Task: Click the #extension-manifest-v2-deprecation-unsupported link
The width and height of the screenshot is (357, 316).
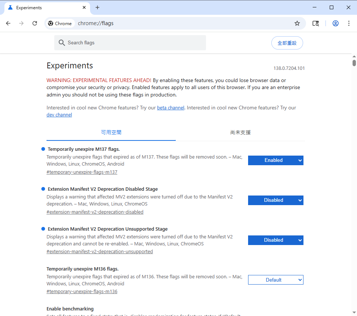Action: click(x=100, y=251)
